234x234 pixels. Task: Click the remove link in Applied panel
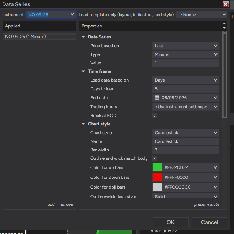[66, 204]
